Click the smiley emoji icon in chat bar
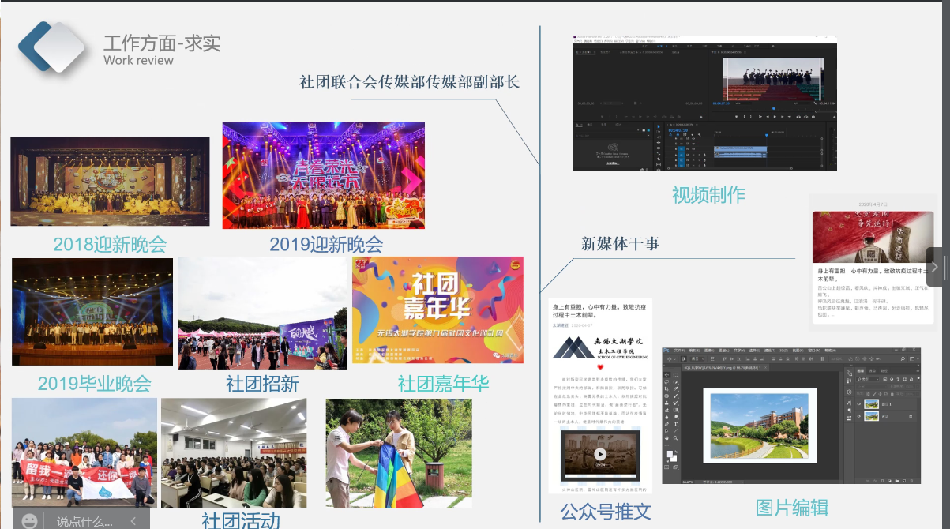950x529 pixels. (30, 520)
